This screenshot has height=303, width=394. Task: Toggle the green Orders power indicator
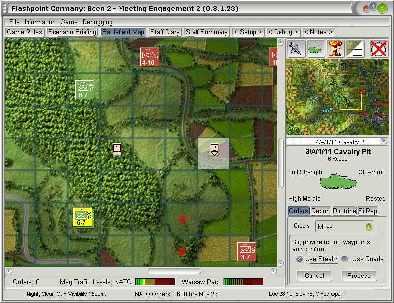click(368, 227)
